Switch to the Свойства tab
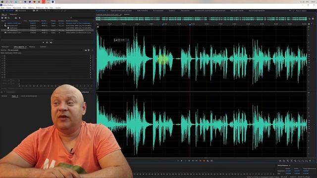 pos(43,47)
